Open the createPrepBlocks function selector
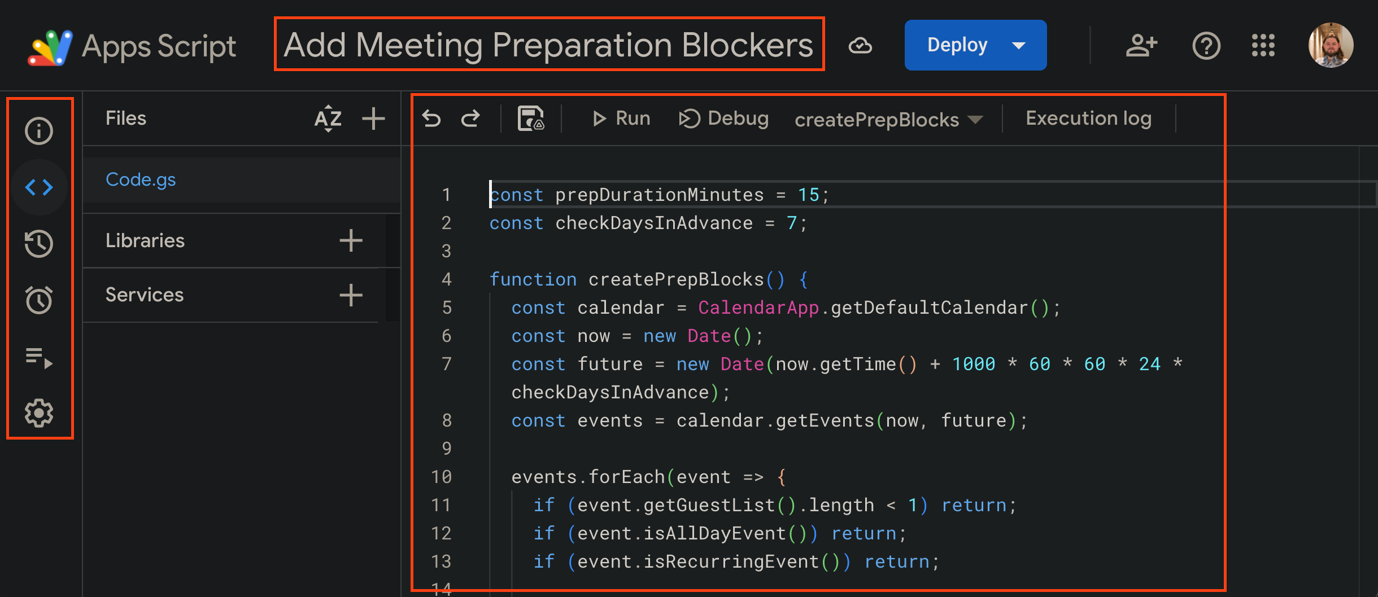Screen dimensions: 1378x597 point(888,119)
